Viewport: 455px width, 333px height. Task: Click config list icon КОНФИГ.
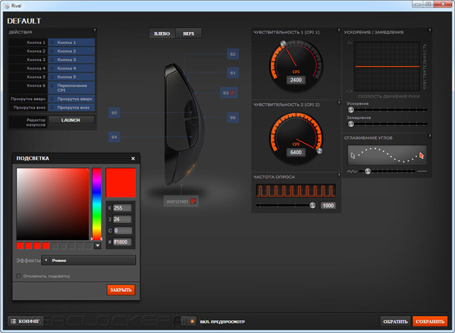coord(26,321)
